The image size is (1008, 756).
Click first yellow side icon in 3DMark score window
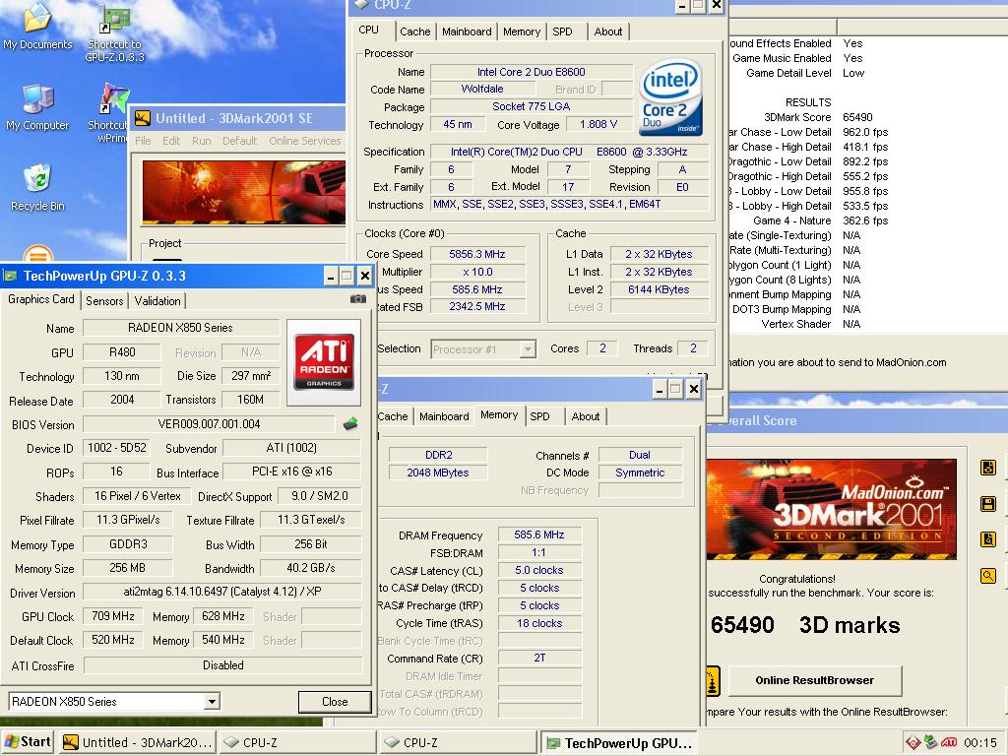pos(988,468)
